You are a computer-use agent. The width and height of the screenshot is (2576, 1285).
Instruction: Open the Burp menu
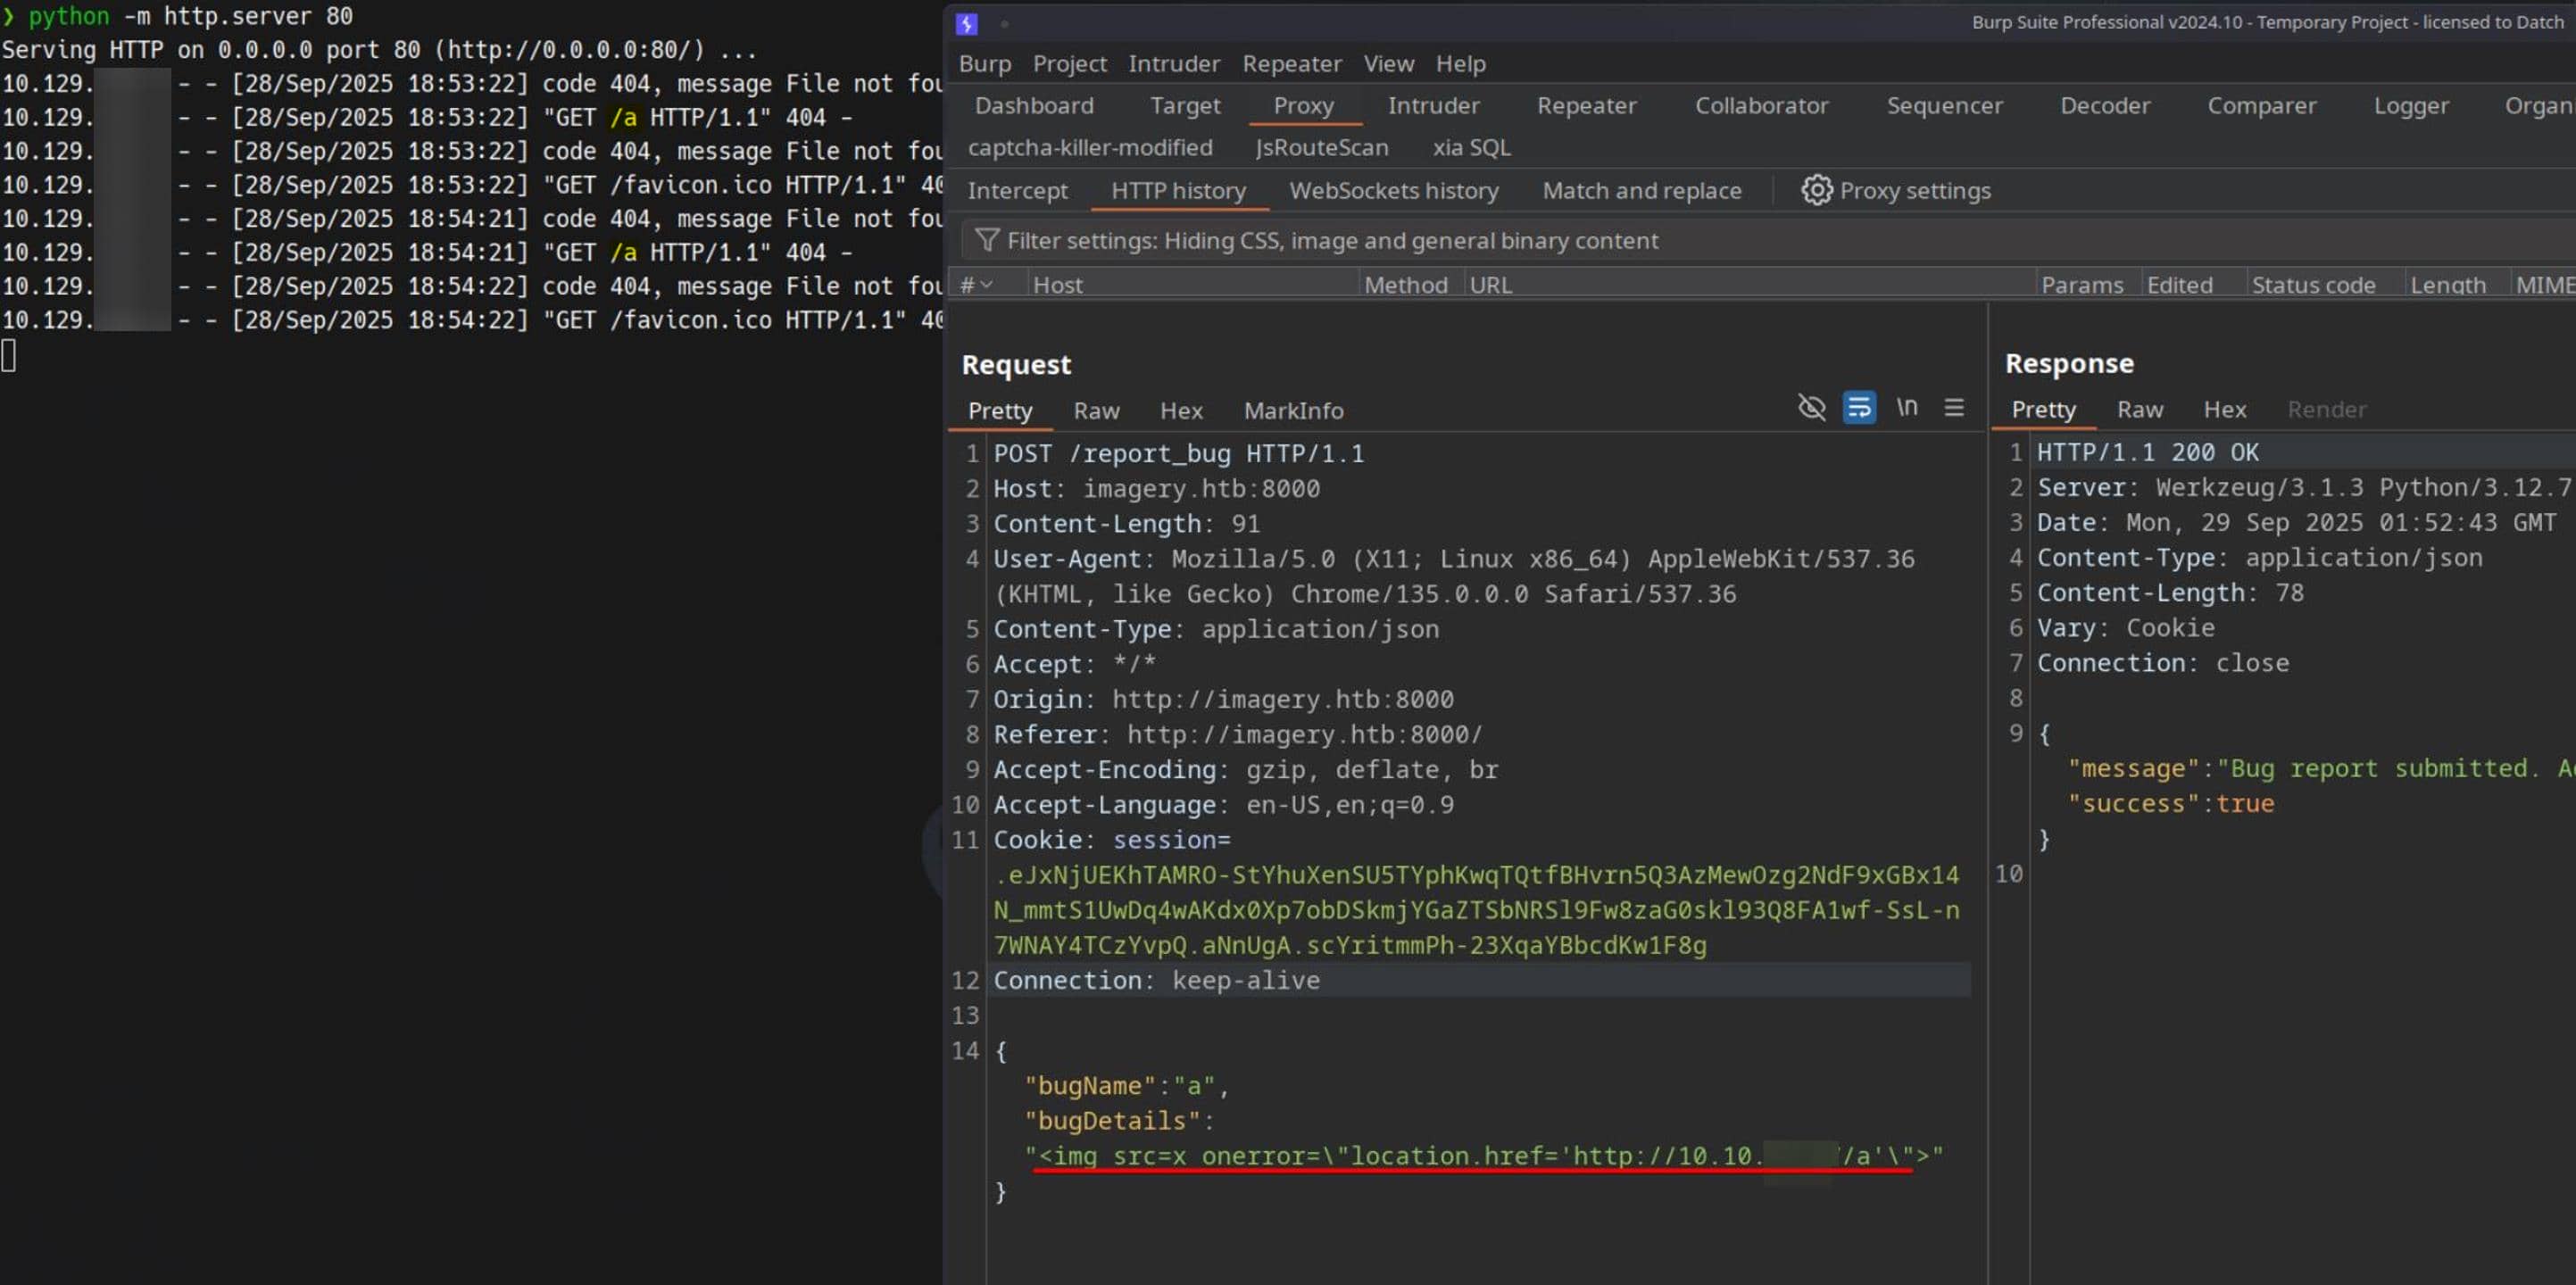(985, 64)
